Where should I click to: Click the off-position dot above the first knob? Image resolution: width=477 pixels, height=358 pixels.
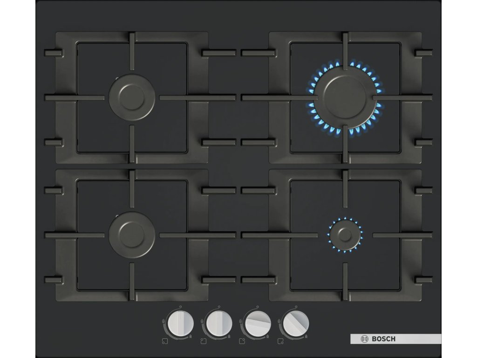[x=180, y=306]
